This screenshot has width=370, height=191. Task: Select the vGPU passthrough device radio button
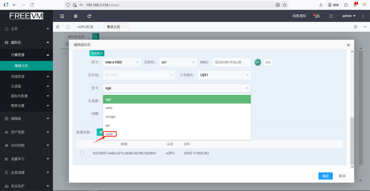tap(82, 153)
